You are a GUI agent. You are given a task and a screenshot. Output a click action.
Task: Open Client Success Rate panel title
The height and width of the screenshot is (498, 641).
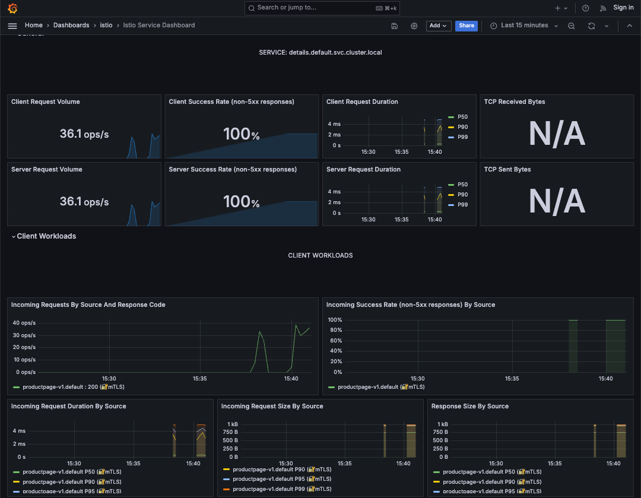point(231,102)
